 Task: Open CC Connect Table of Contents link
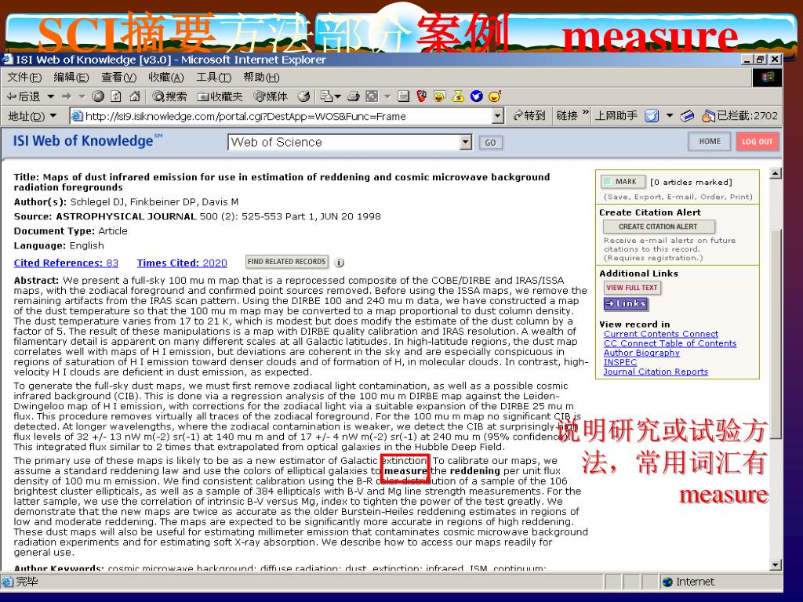(670, 343)
